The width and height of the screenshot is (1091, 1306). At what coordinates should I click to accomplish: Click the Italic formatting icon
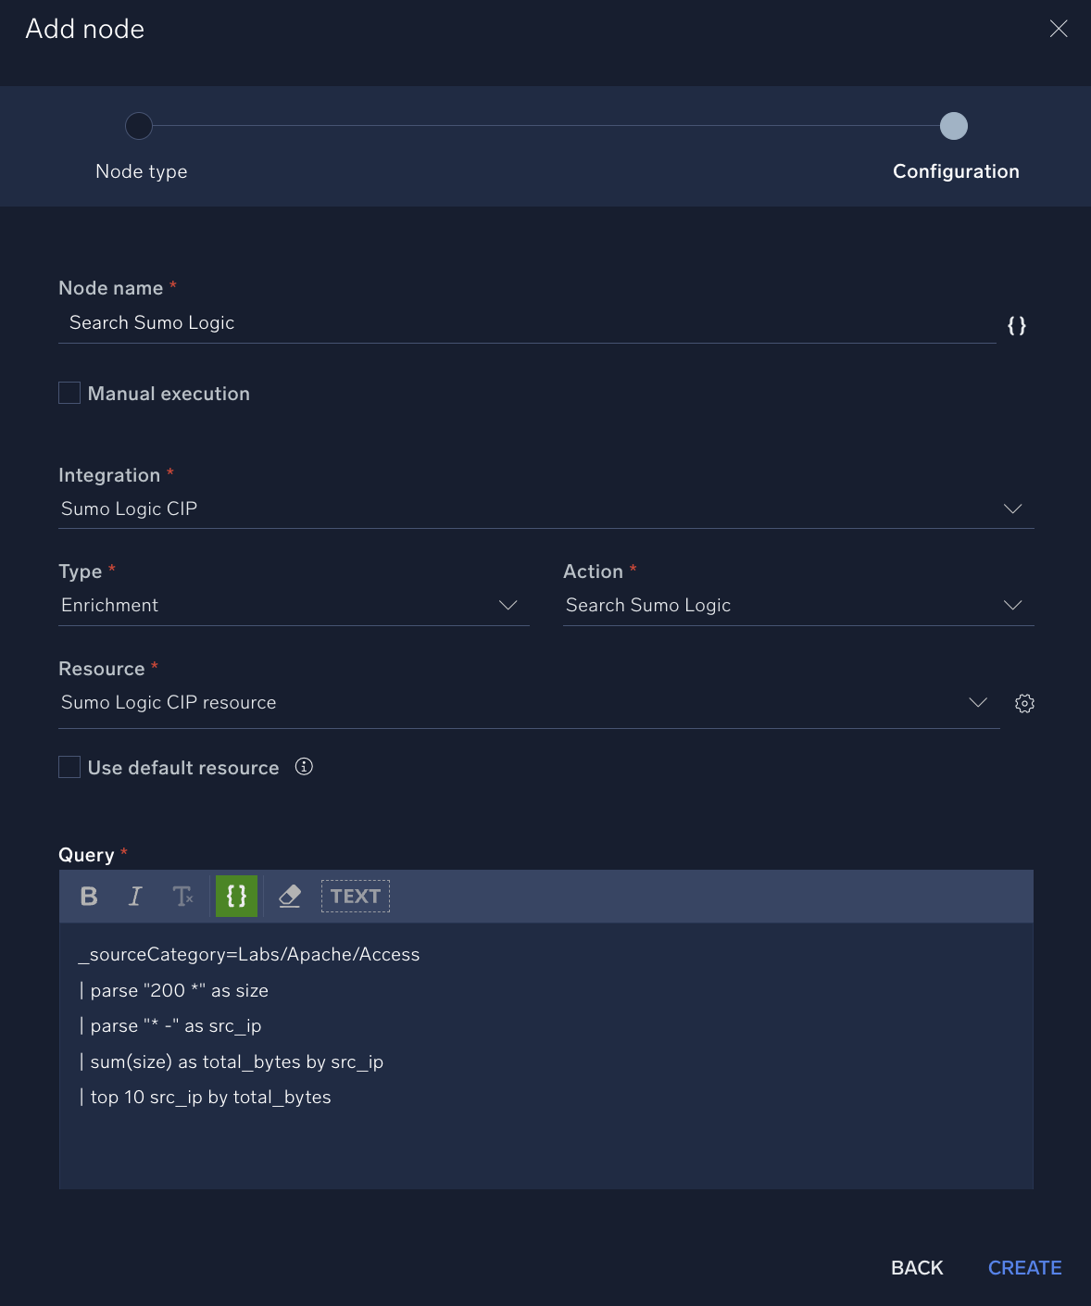pos(135,896)
